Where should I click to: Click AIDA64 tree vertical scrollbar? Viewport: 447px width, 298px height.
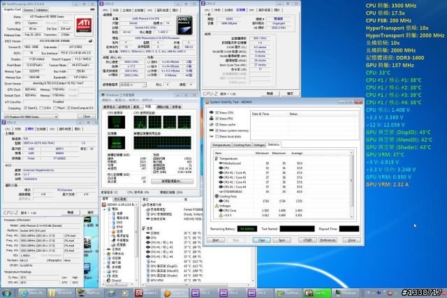click(136, 242)
